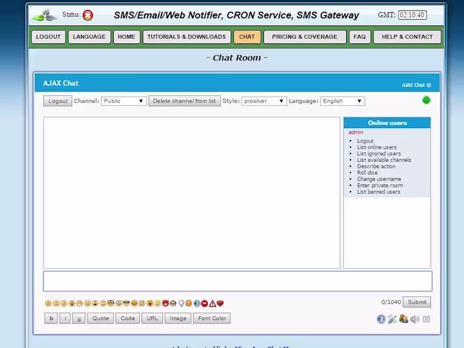Click the chat Logout button beside Channel
The width and height of the screenshot is (464, 348).
57,101
